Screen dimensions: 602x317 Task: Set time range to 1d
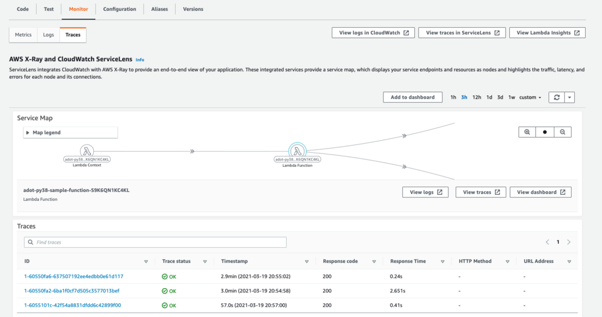point(489,97)
